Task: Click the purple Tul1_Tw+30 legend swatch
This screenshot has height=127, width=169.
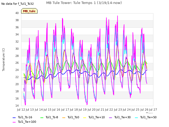Action: point(111,117)
